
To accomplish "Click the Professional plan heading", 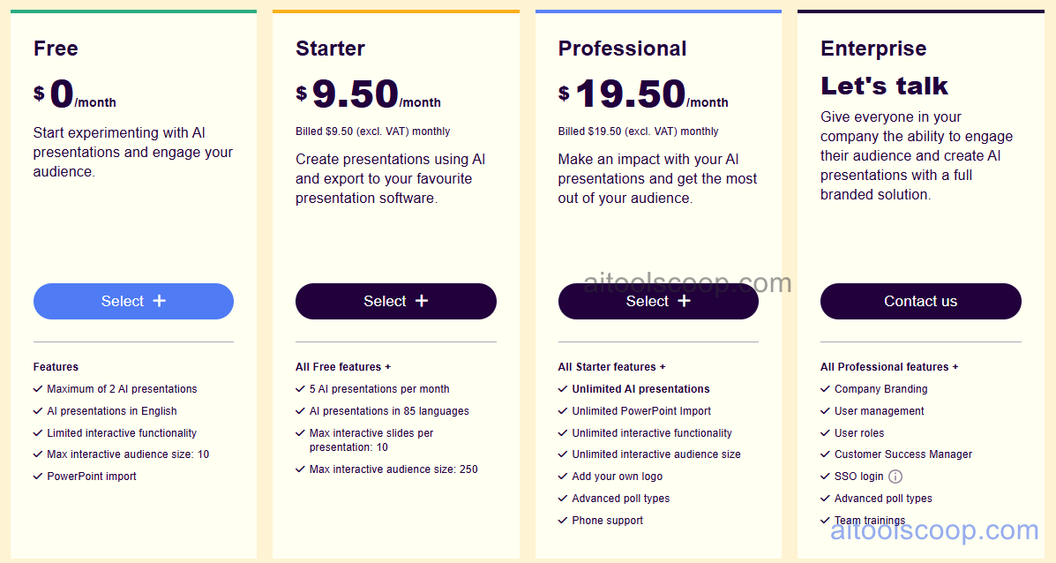I will click(x=622, y=49).
